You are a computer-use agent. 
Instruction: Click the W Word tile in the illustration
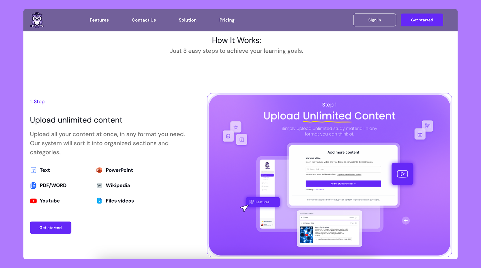click(420, 134)
